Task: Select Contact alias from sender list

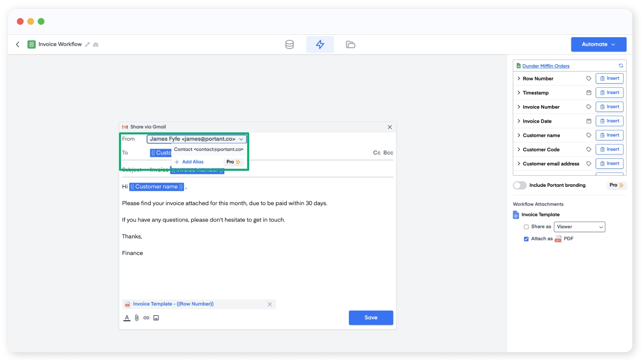Action: [x=208, y=149]
